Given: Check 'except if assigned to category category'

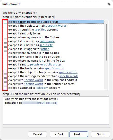Looking at the screenshot, I should point(5,88).
